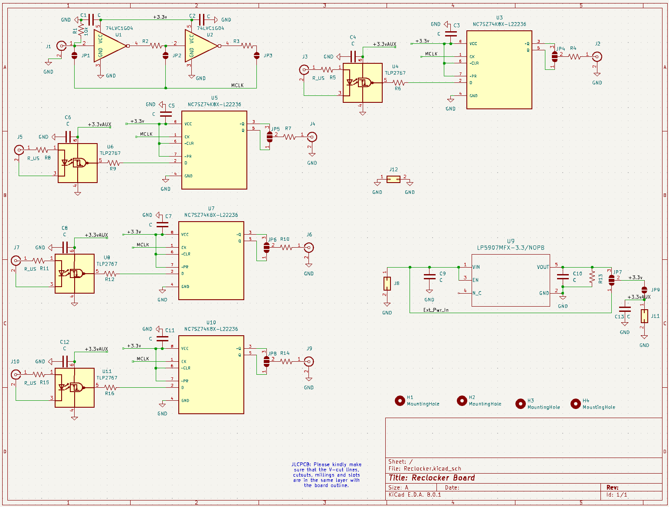Select the H4 MountingHole symbol
Viewport: 669px width, 507px height.
(576, 404)
